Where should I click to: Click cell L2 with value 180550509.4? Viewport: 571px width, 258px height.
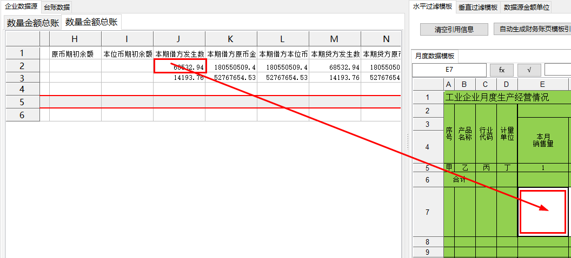(283, 66)
